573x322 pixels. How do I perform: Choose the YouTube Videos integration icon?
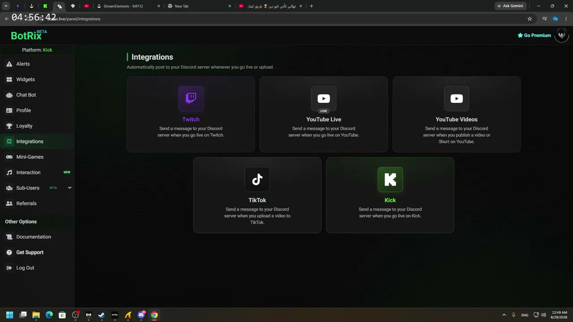coord(457,99)
